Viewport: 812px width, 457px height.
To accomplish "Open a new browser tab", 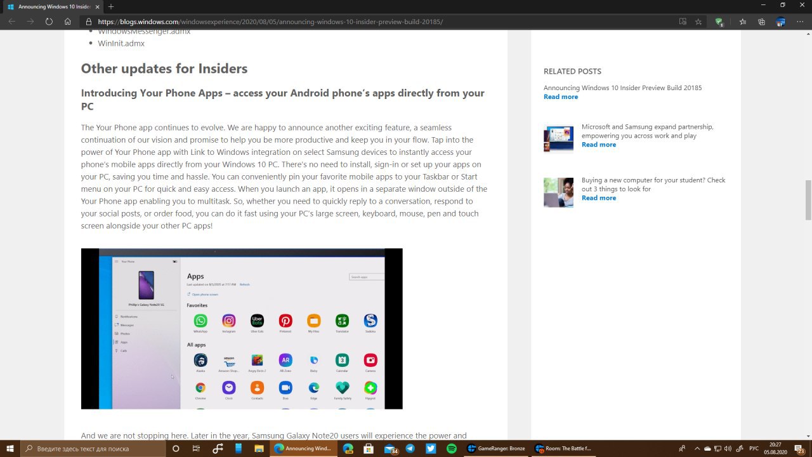I will coord(111,6).
